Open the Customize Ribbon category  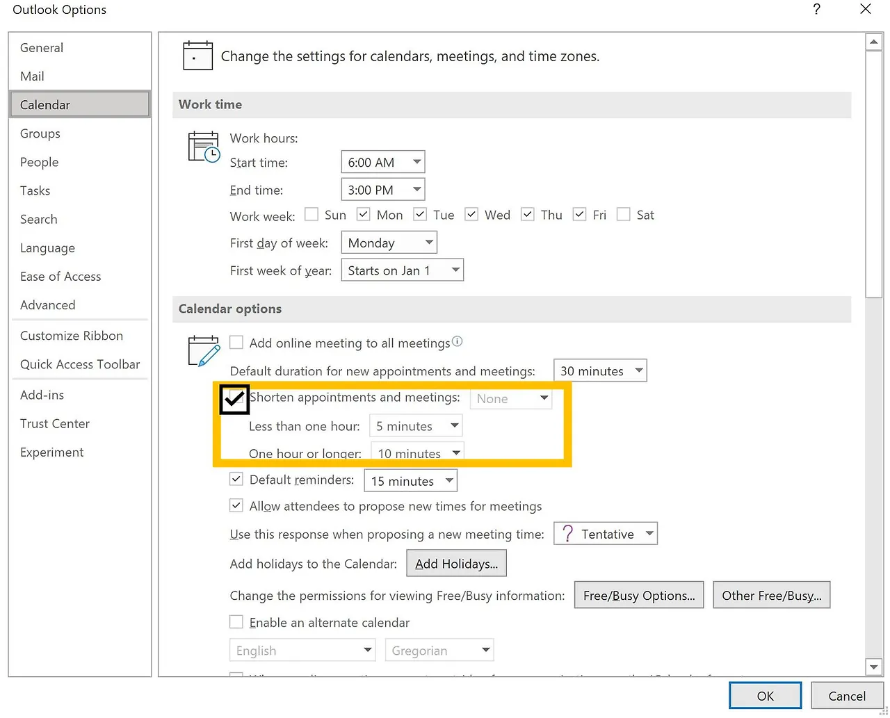point(80,335)
